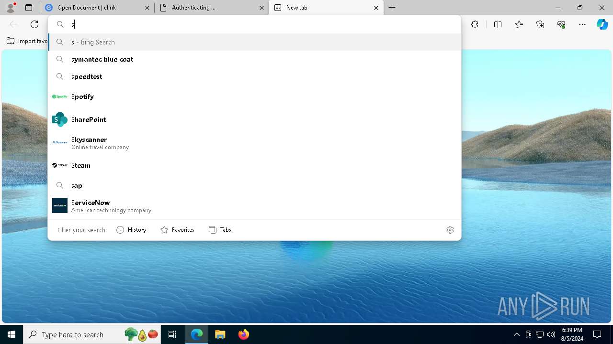This screenshot has width=613, height=344.
Task: Click the food search highlight icon
Action: (141, 334)
